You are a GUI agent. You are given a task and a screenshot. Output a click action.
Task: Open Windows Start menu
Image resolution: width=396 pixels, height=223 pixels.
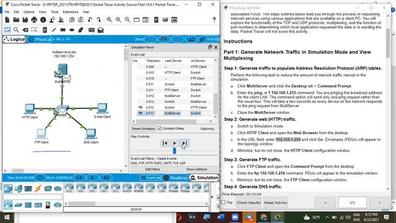point(7,217)
